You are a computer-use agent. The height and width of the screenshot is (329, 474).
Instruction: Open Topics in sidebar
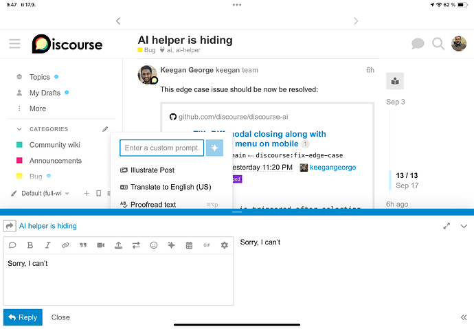39,77
